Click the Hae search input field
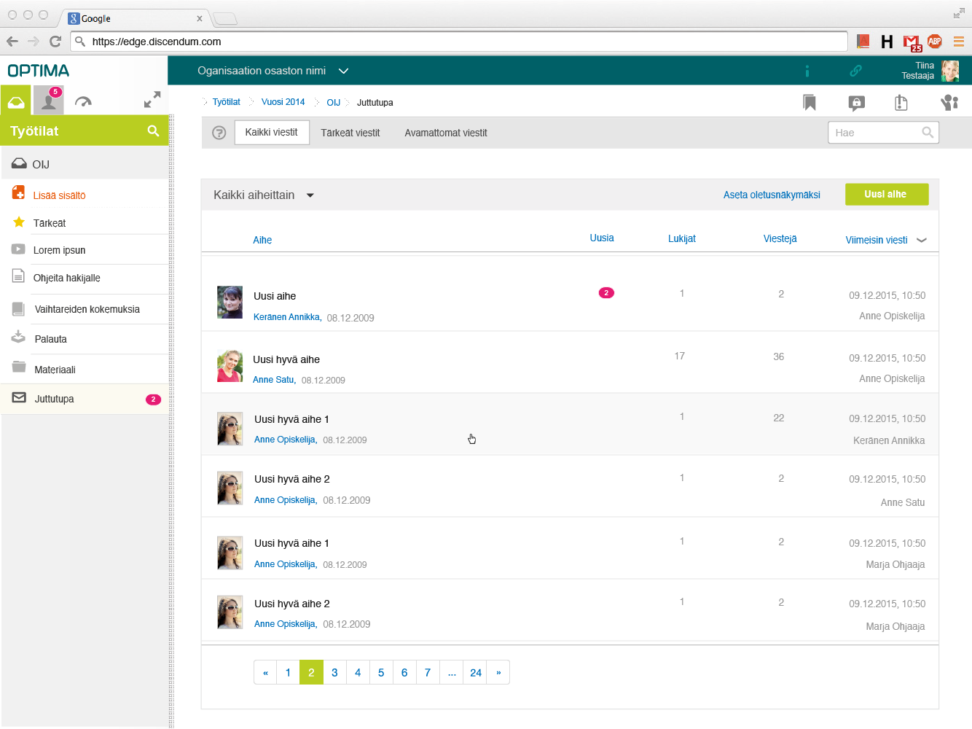972x729 pixels. [x=883, y=133]
